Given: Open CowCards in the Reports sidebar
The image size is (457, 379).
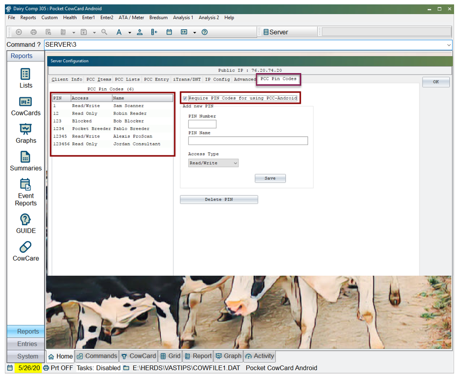Looking at the screenshot, I should tap(26, 106).
